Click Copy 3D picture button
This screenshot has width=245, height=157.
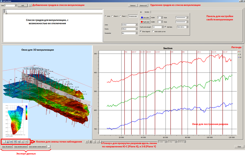pyautogui.click(x=7, y=147)
